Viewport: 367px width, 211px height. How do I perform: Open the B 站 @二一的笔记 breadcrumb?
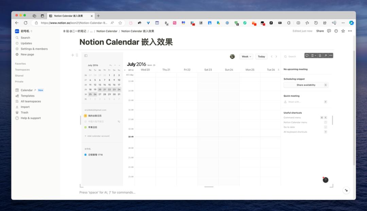[x=75, y=31]
